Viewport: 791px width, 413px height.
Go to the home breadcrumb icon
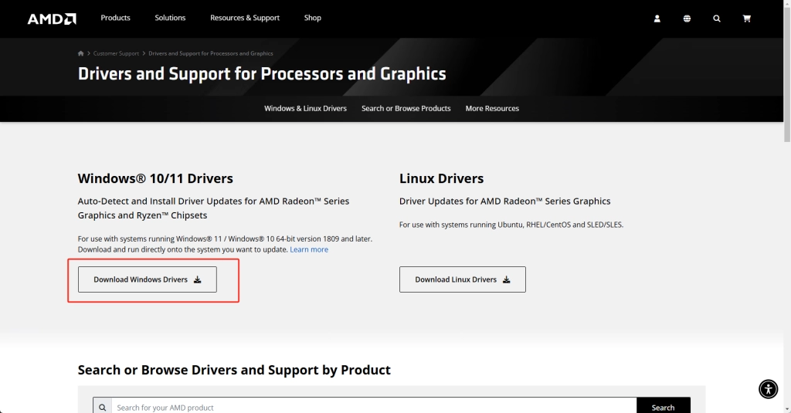(x=80, y=53)
